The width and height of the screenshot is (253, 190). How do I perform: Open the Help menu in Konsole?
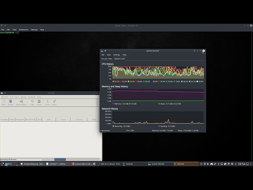coord(42,30)
